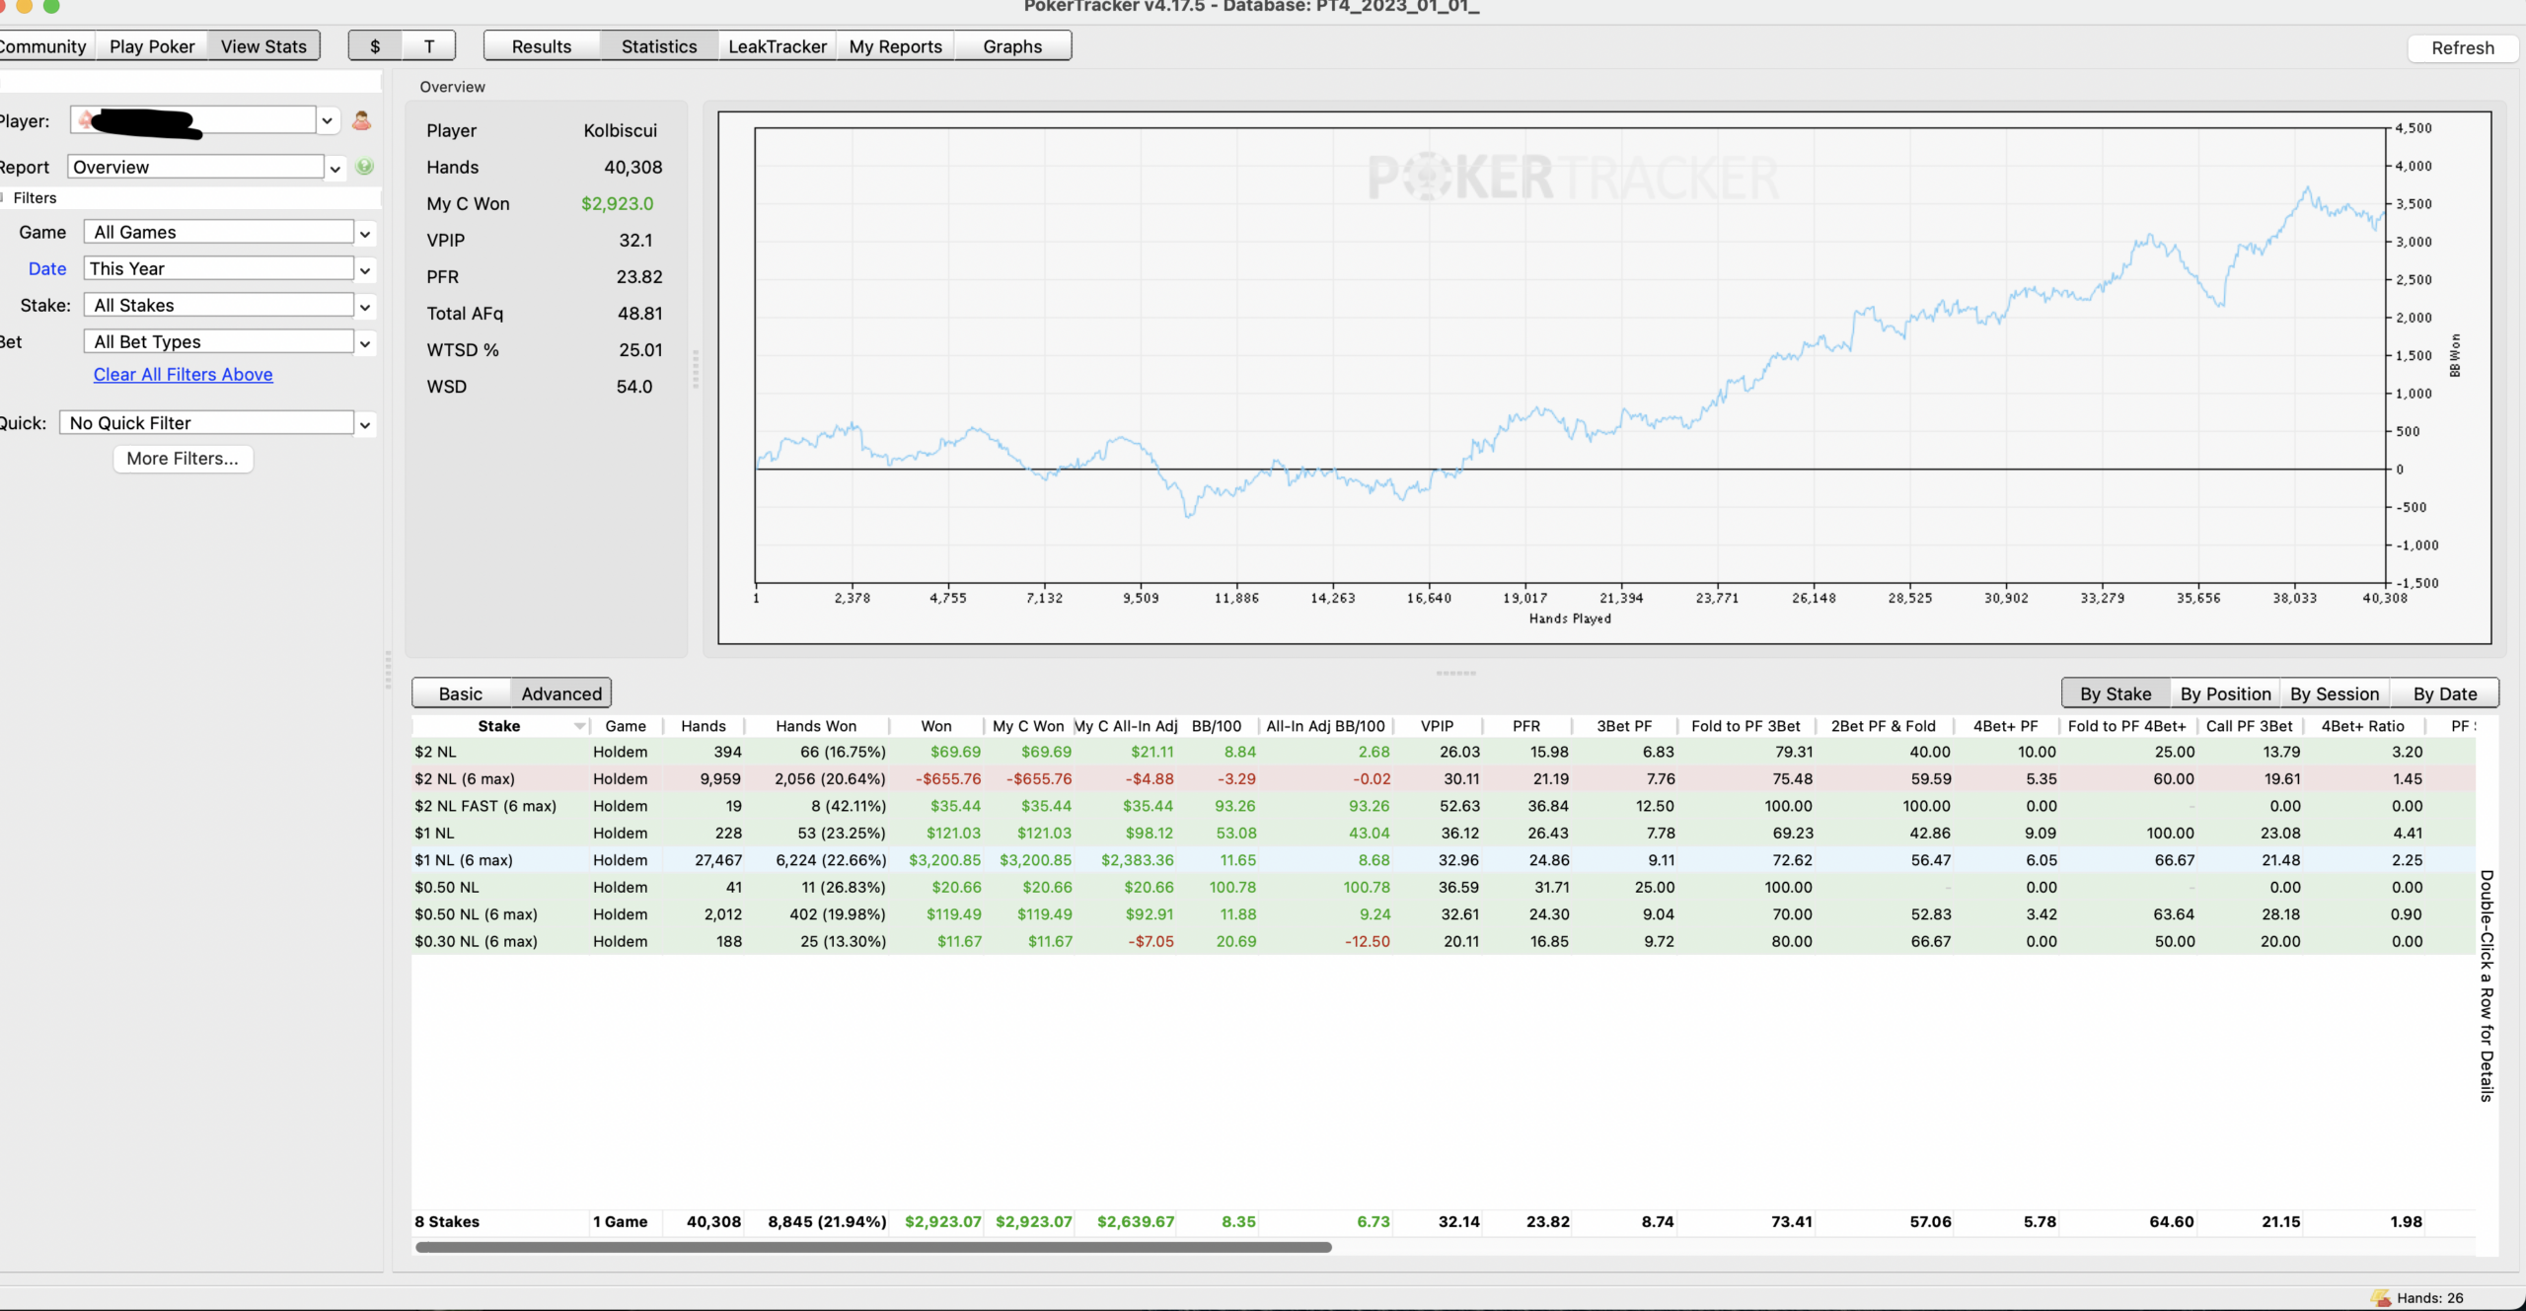
Task: Click Clear All Filters Above link
Action: pos(184,375)
